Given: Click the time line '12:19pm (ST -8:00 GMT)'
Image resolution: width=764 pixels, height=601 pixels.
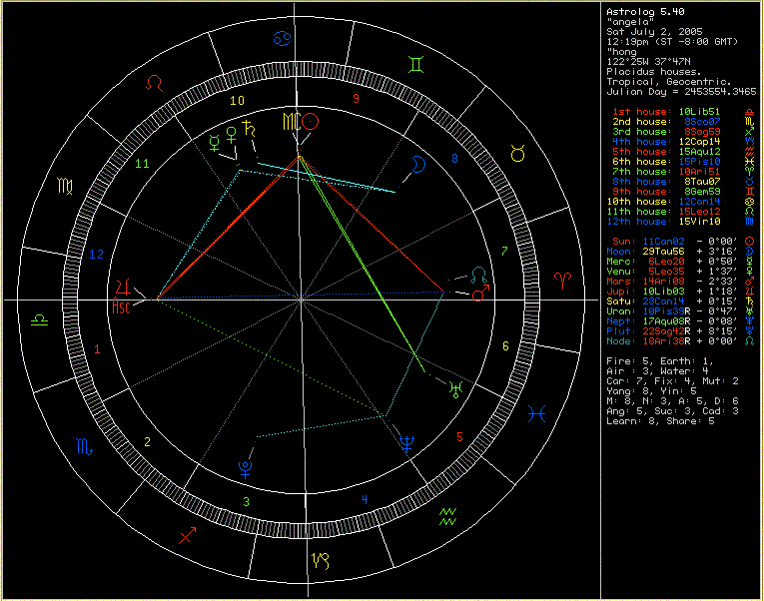Looking at the screenshot, I should [x=672, y=42].
